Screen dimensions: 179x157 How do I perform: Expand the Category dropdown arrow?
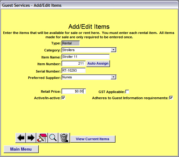click(x=113, y=50)
